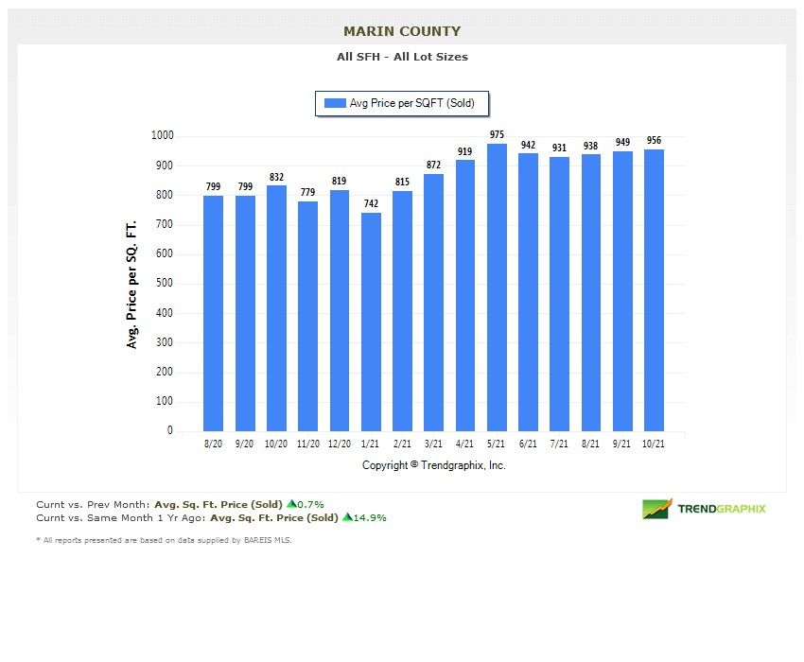Screen dimensions: 804x662
Task: Select the 9/20 month label
Action: point(244,442)
